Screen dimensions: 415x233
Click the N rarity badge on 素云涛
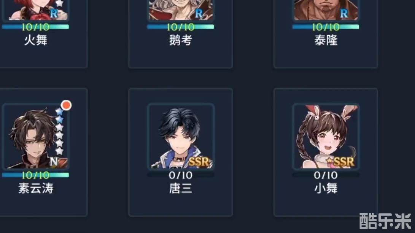pos(54,161)
